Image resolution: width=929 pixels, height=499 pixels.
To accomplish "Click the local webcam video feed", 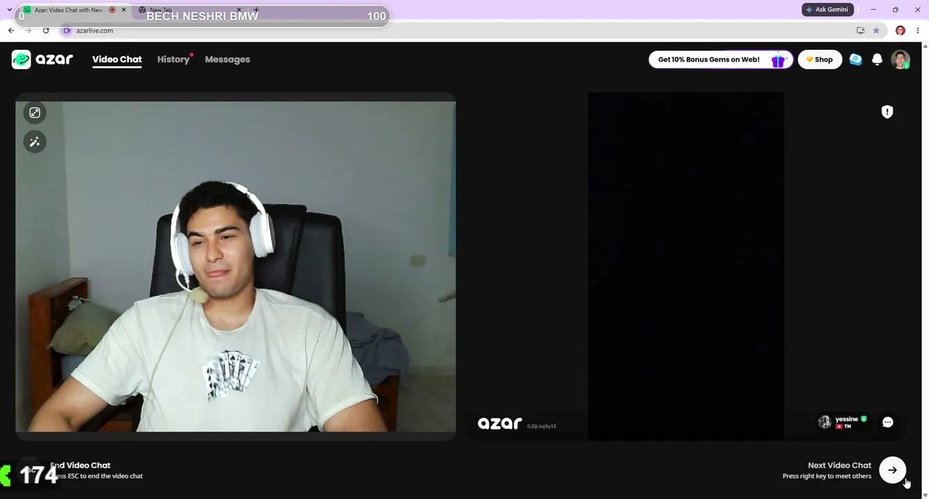I will pyautogui.click(x=236, y=266).
